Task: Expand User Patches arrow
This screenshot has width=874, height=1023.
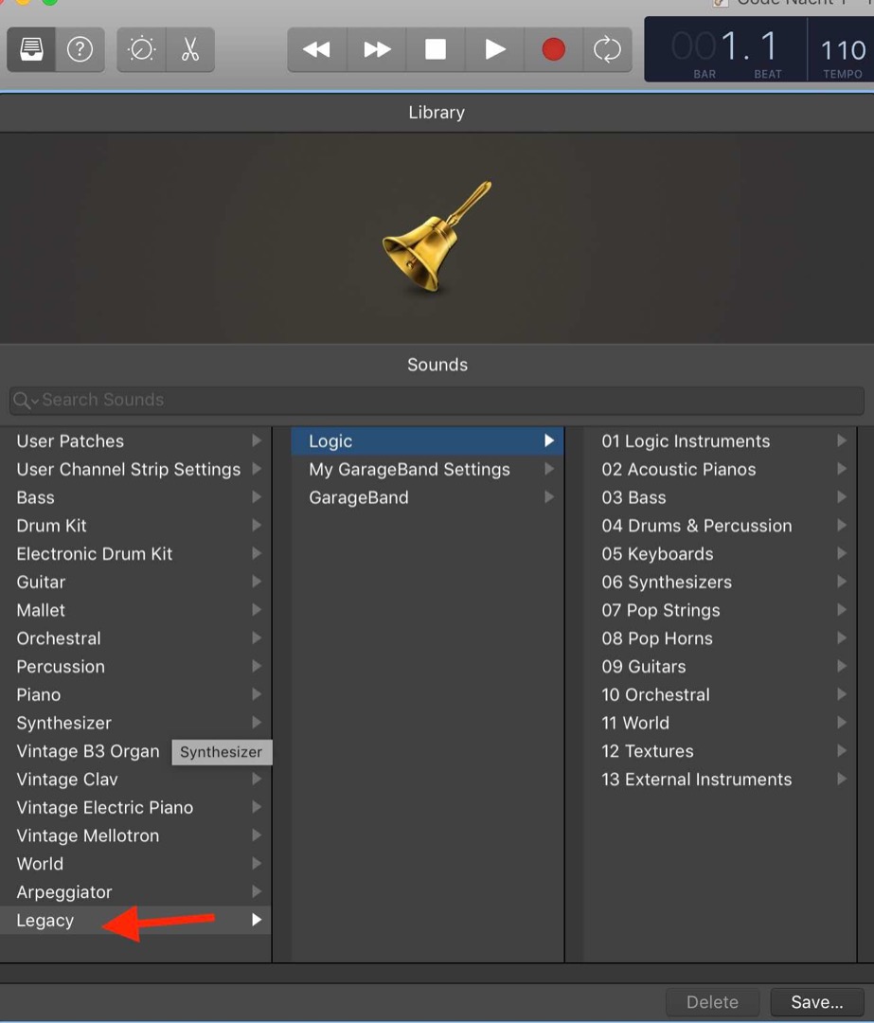Action: pos(257,441)
